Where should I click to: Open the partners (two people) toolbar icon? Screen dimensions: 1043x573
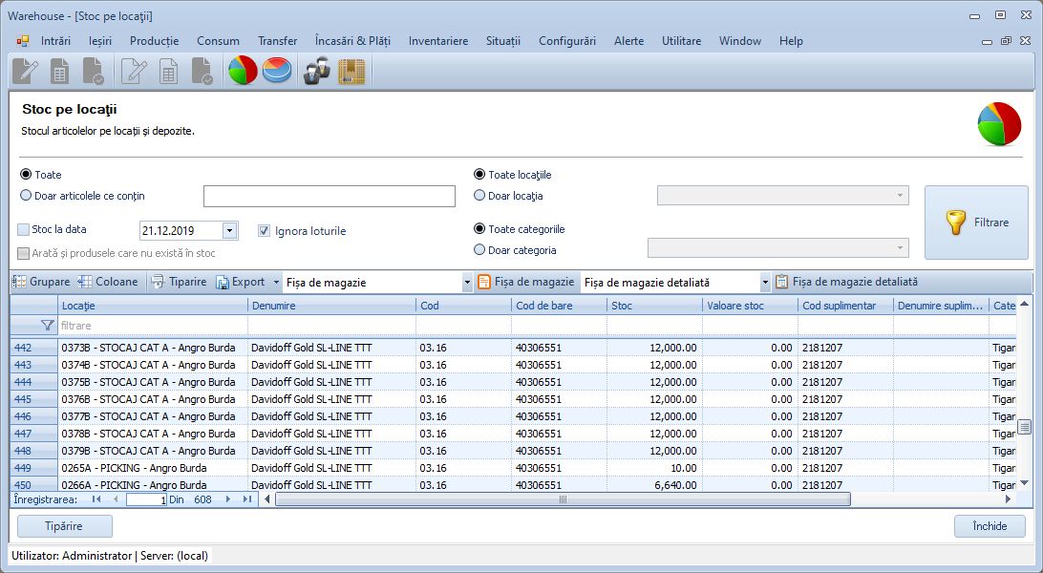[317, 72]
